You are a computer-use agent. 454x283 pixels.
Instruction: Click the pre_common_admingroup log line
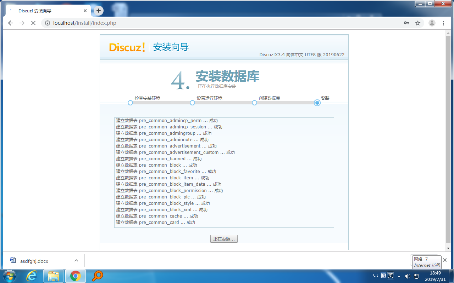click(164, 133)
